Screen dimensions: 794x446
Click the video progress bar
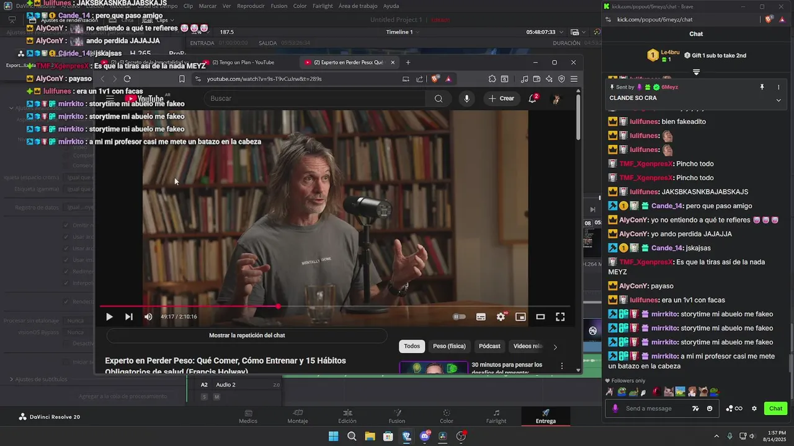coord(335,306)
